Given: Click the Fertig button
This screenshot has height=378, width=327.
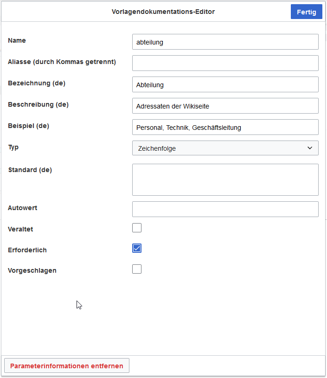Looking at the screenshot, I should 306,12.
